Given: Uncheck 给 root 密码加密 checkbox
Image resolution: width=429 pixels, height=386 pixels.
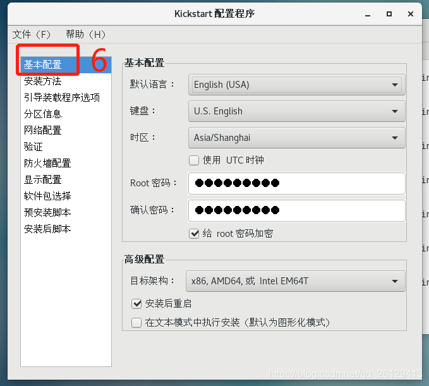Looking at the screenshot, I should [x=194, y=234].
